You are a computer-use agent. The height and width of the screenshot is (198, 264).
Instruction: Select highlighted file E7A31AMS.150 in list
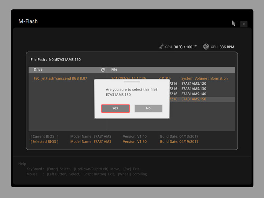pyautogui.click(x=194, y=99)
